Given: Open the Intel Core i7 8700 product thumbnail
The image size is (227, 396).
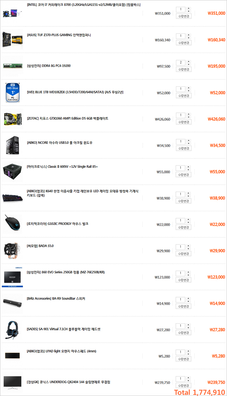Looking at the screenshot, I should 12,13.
